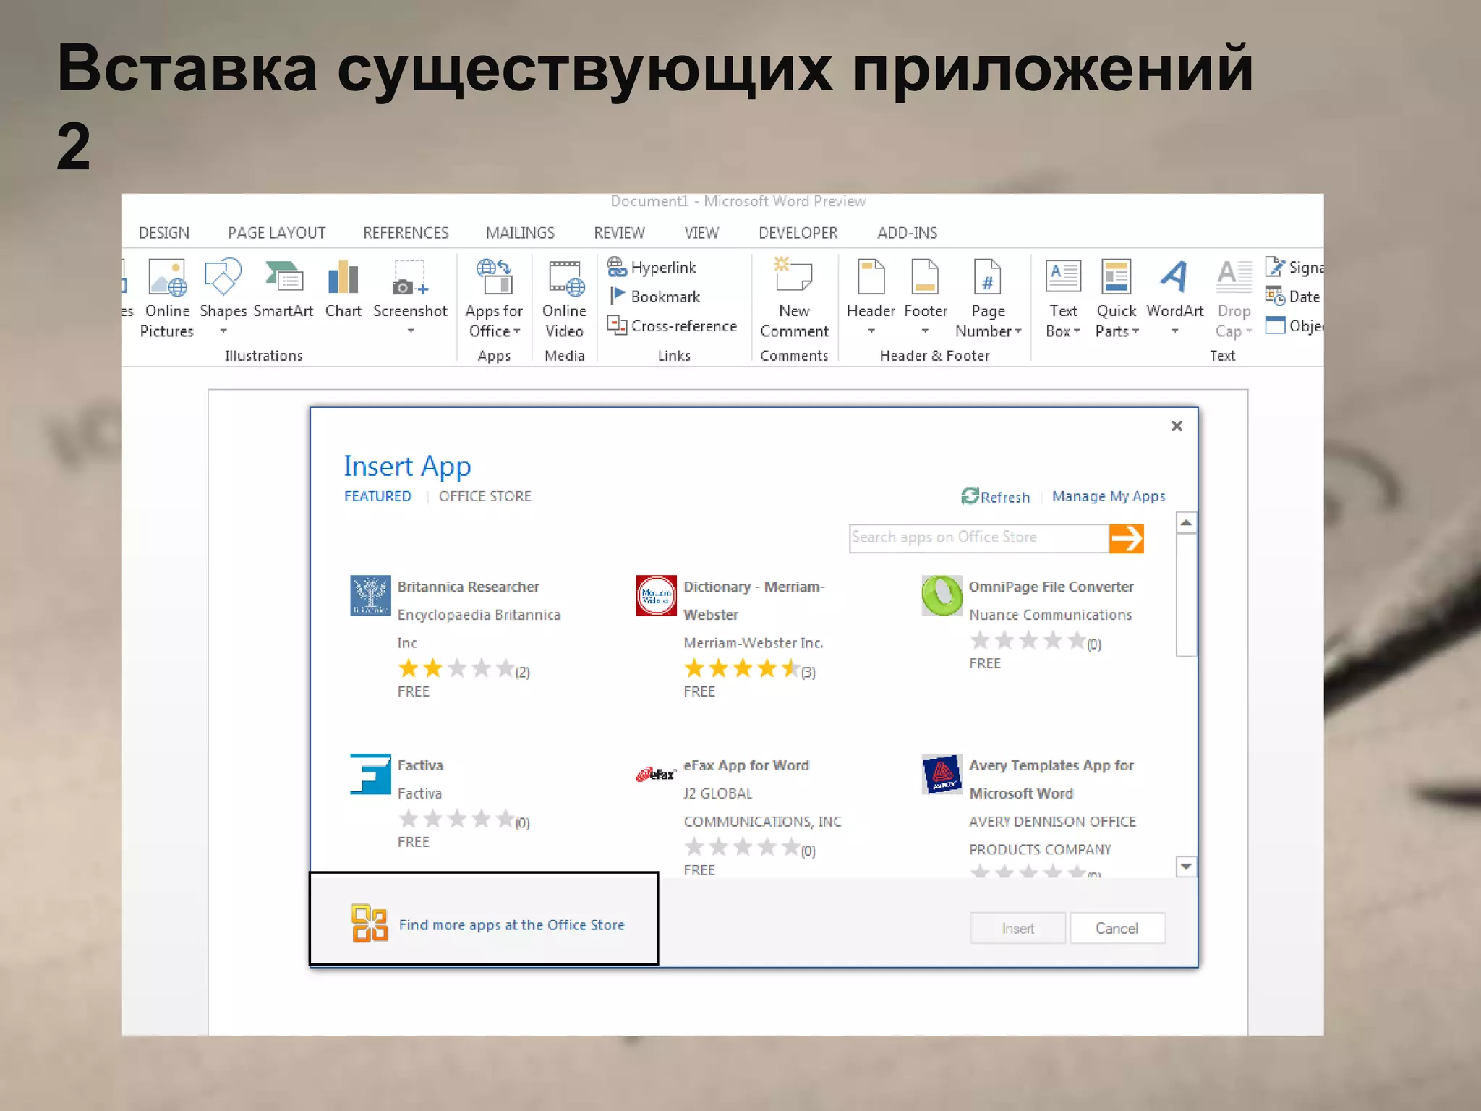Click the Screenshot tool icon
The width and height of the screenshot is (1481, 1111).
tap(410, 278)
